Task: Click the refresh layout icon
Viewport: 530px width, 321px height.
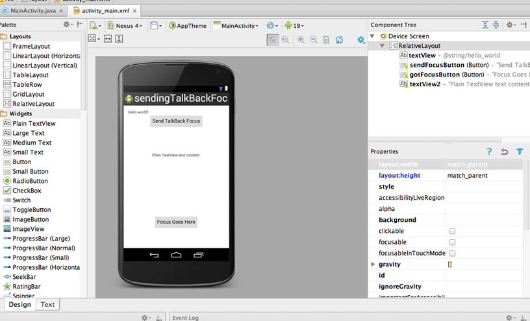Action: pos(339,40)
